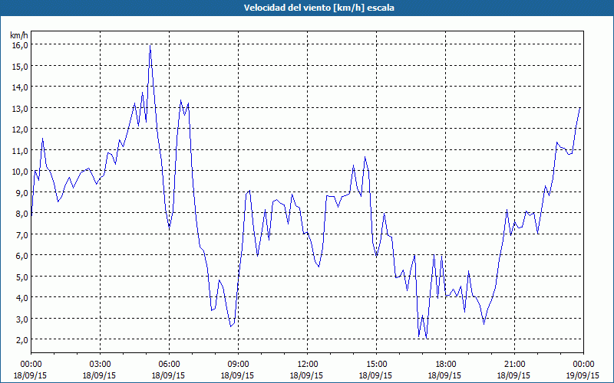Click the 19/09/15 date label
Screen dimensions: 614x383
pos(583,375)
